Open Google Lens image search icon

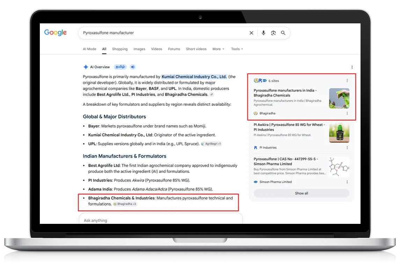pos(273,33)
